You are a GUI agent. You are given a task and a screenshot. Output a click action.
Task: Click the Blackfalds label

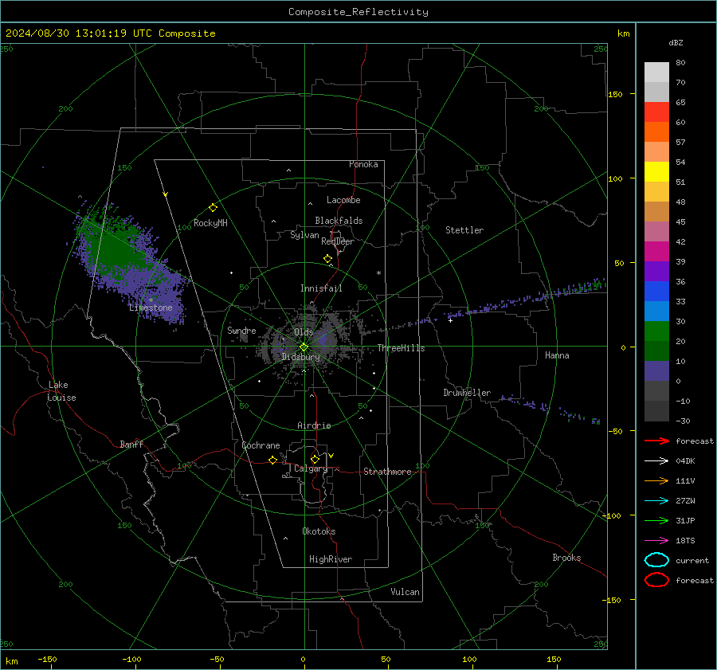339,221
